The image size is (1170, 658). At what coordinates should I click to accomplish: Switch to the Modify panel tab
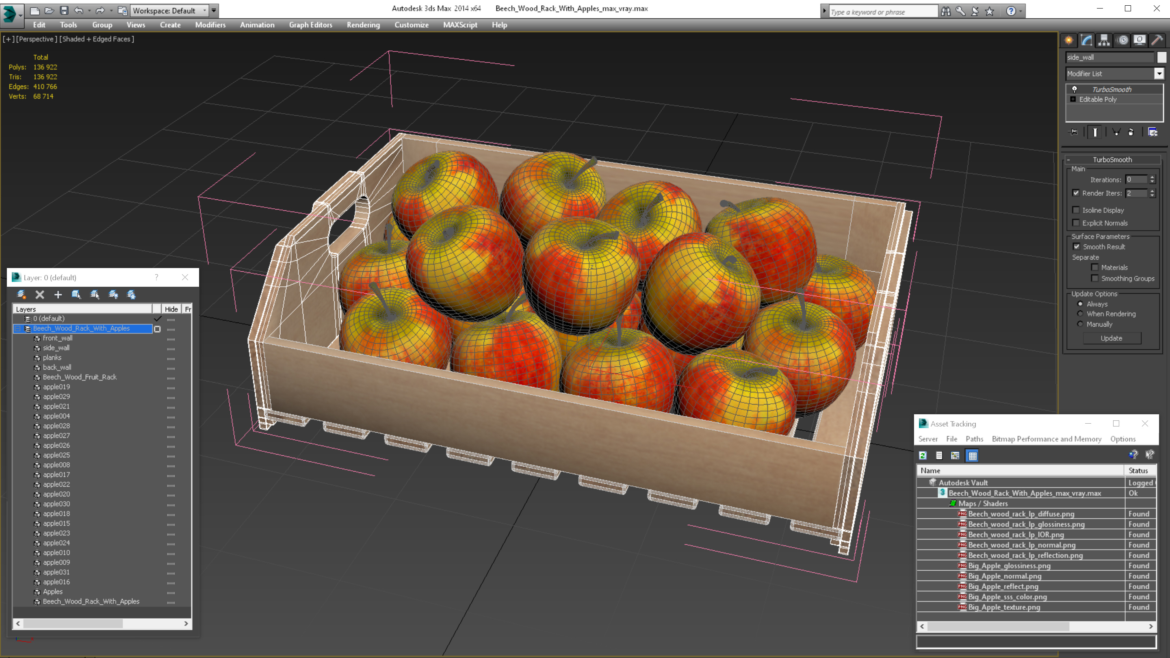1086,41
